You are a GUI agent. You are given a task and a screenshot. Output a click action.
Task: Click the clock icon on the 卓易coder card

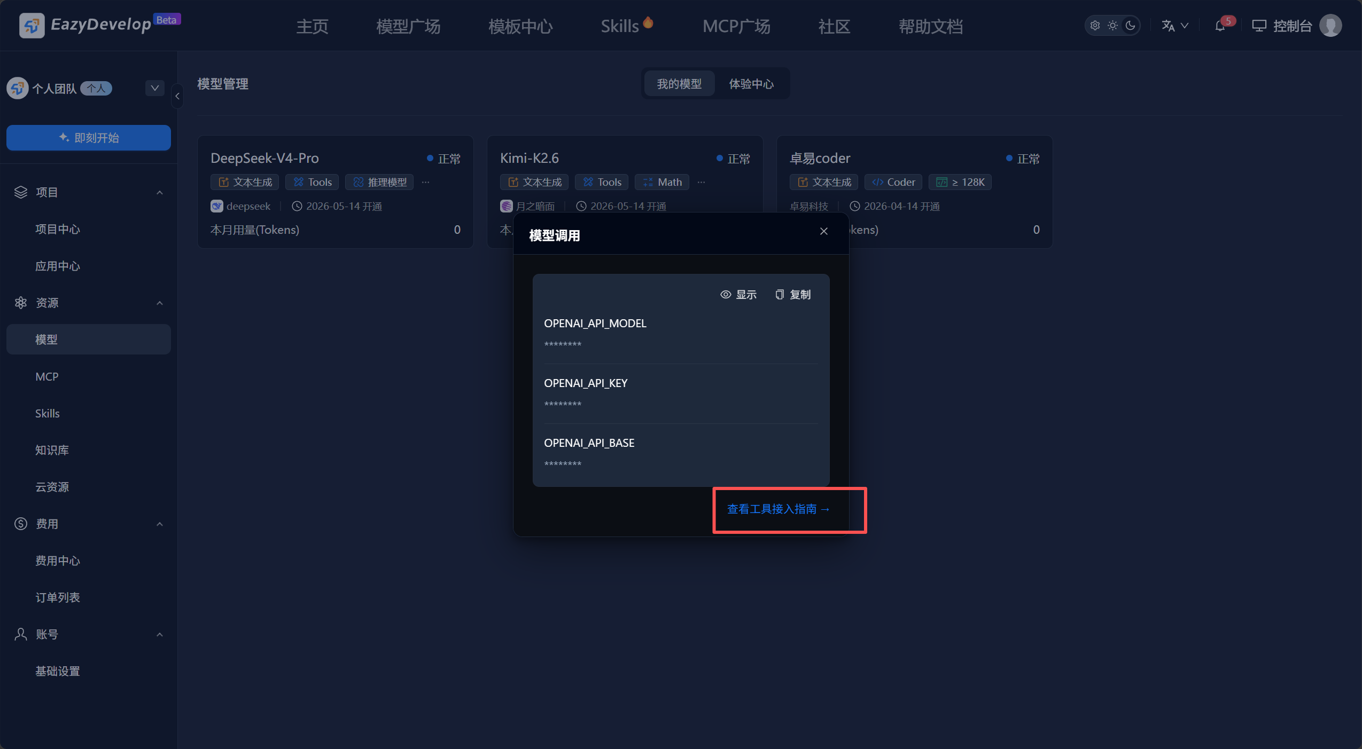tap(855, 206)
